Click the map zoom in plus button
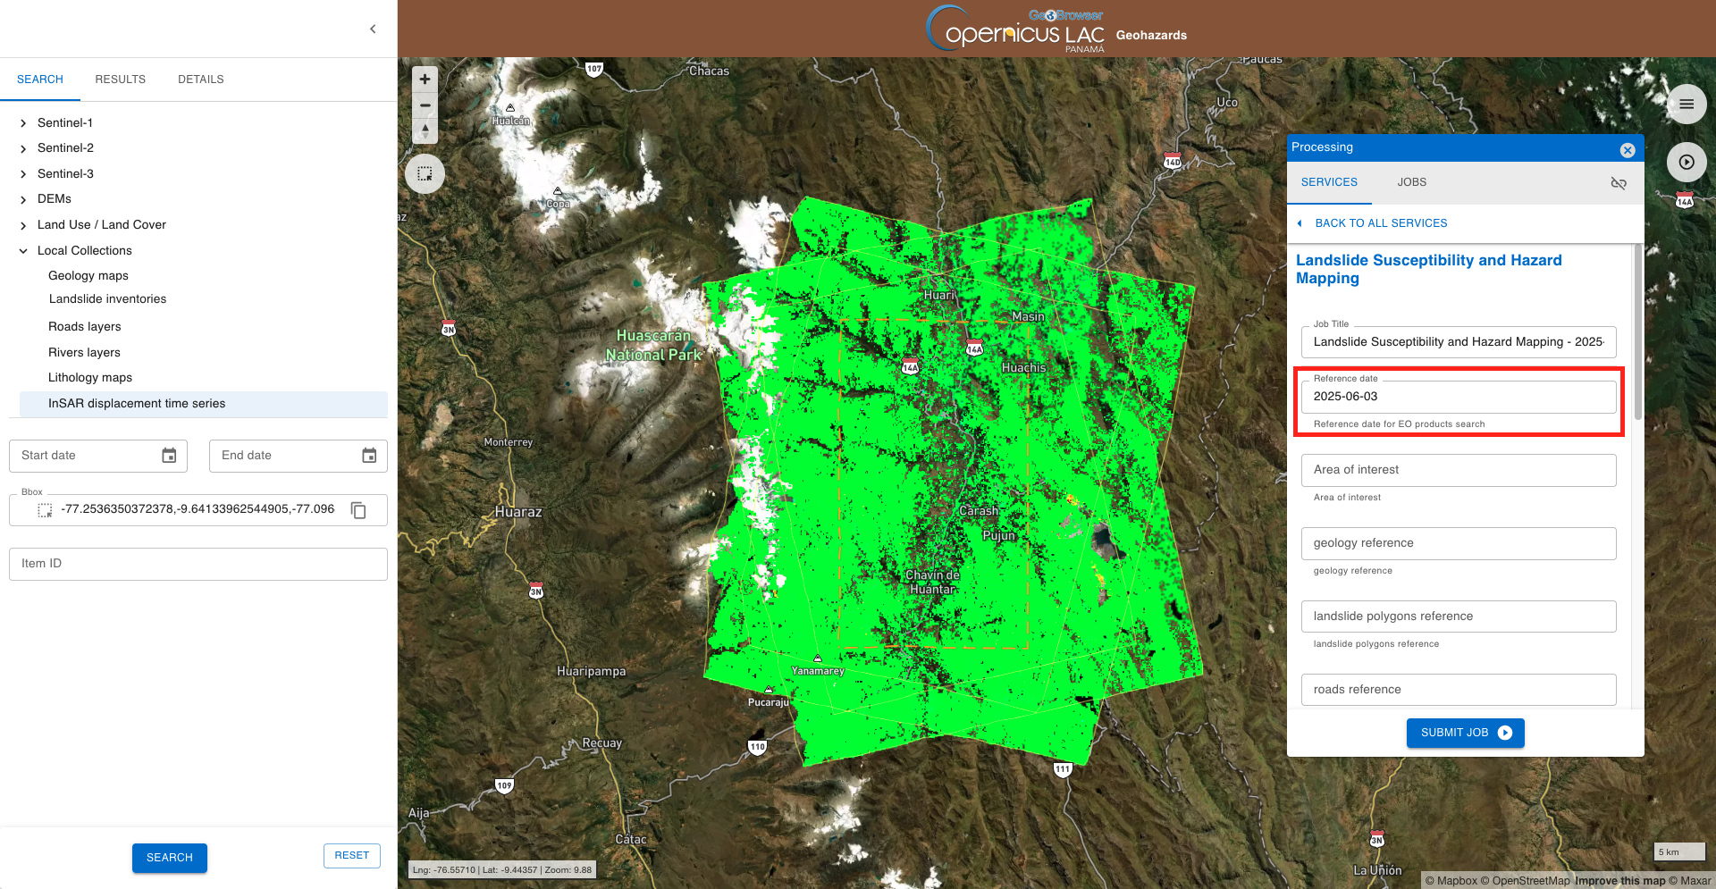The image size is (1716, 889). [425, 80]
